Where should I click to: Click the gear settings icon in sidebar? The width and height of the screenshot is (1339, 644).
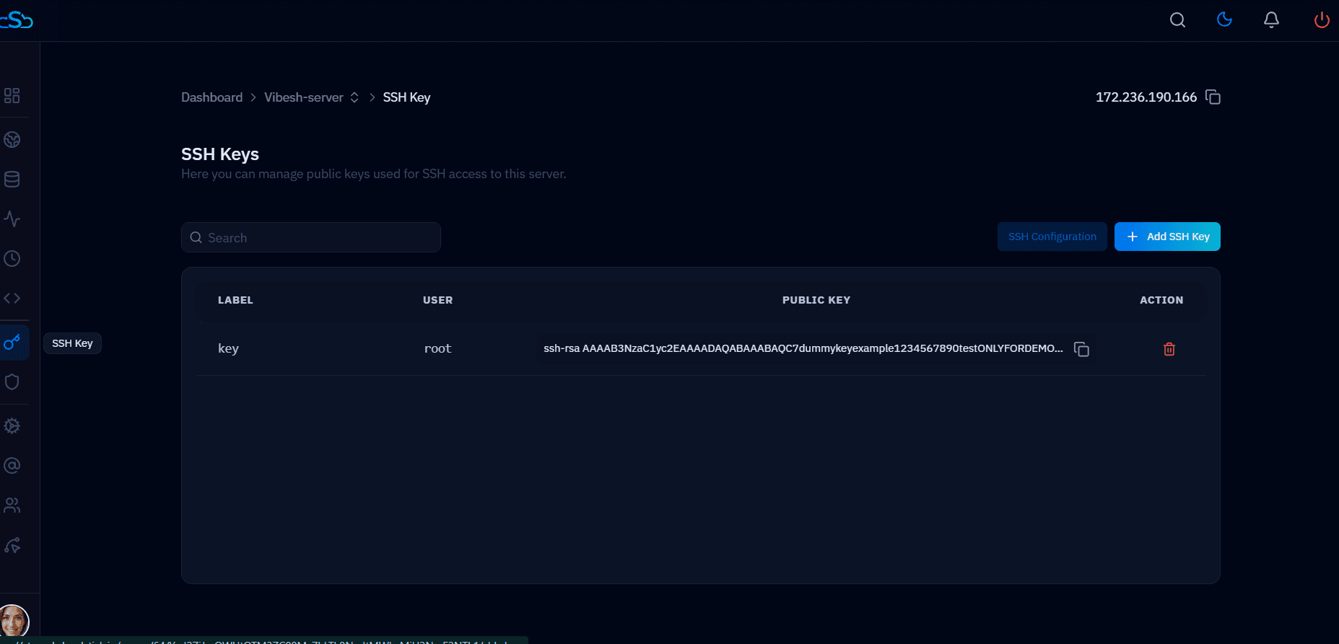pos(12,426)
